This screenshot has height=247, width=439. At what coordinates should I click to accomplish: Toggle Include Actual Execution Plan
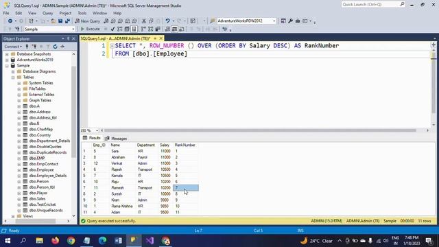pyautogui.click(x=143, y=29)
